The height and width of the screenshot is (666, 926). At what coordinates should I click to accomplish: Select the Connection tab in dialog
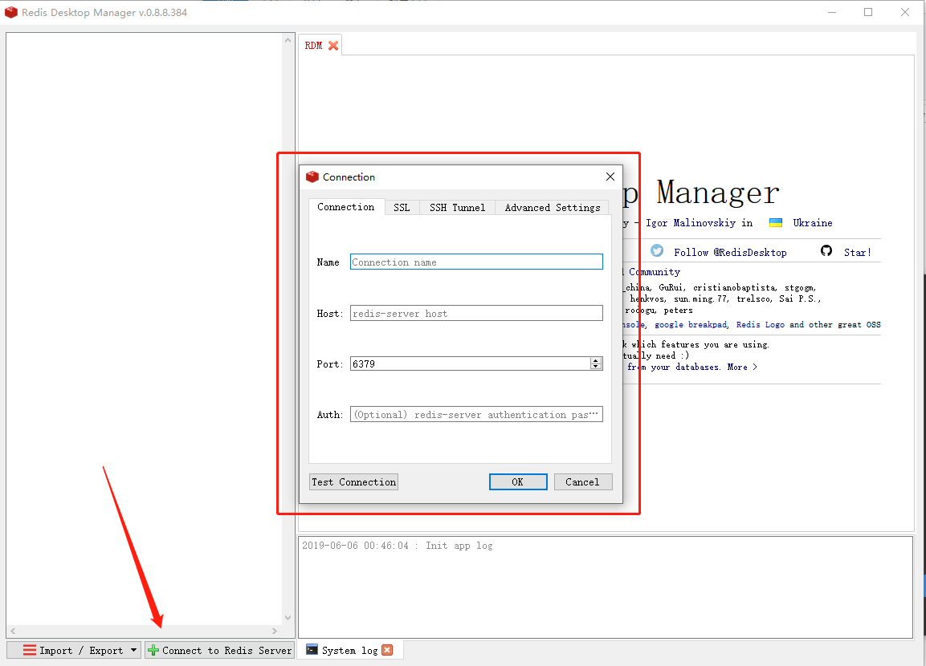point(346,207)
